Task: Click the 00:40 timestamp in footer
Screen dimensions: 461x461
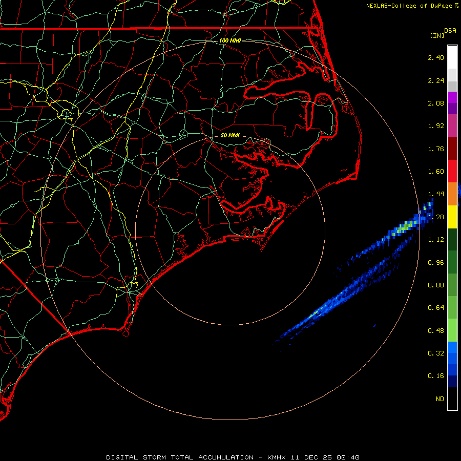Action: [348, 457]
